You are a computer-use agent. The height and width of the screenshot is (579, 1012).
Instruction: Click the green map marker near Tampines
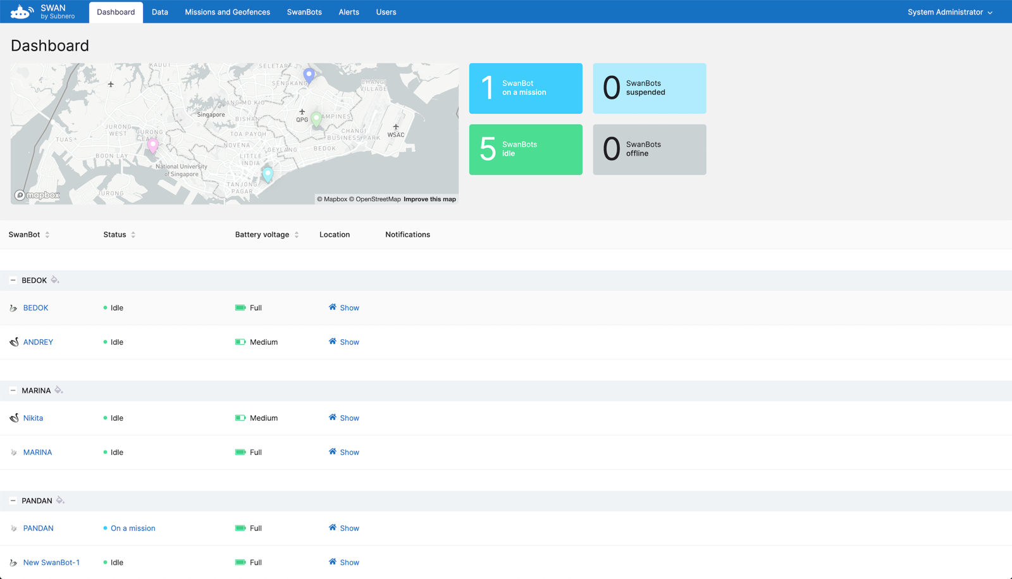pyautogui.click(x=316, y=119)
